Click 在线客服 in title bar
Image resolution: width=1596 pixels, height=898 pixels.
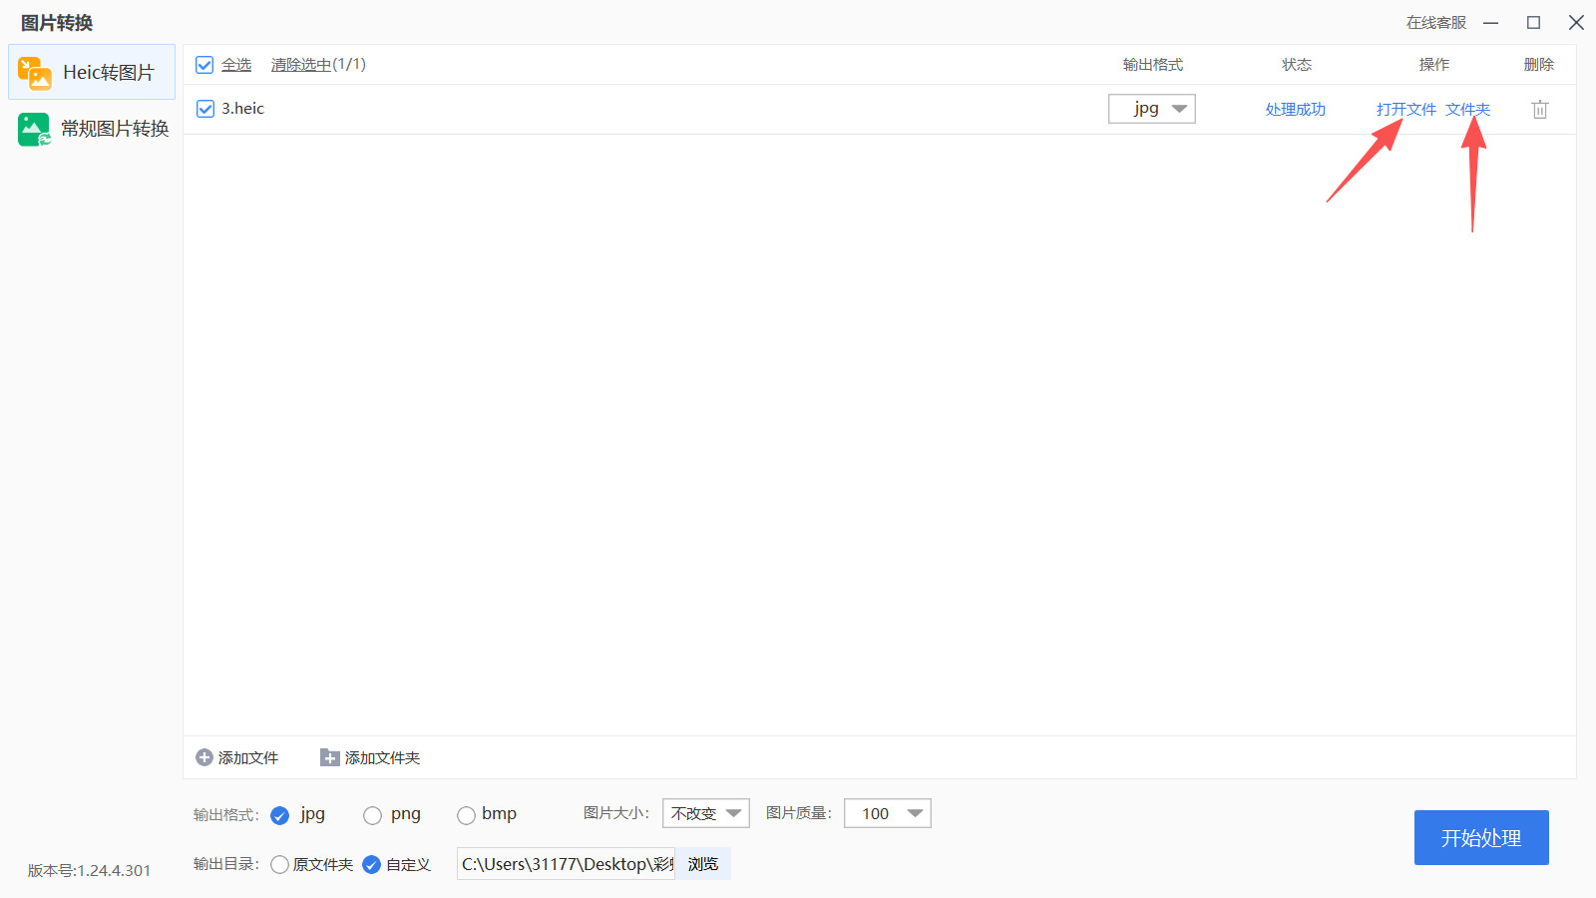1436,23
